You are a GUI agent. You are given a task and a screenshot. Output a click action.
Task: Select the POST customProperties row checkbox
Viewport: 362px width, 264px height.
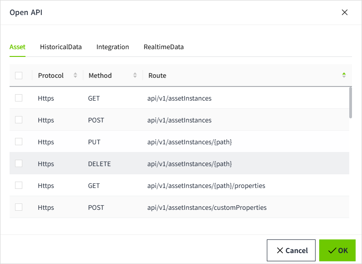point(19,207)
